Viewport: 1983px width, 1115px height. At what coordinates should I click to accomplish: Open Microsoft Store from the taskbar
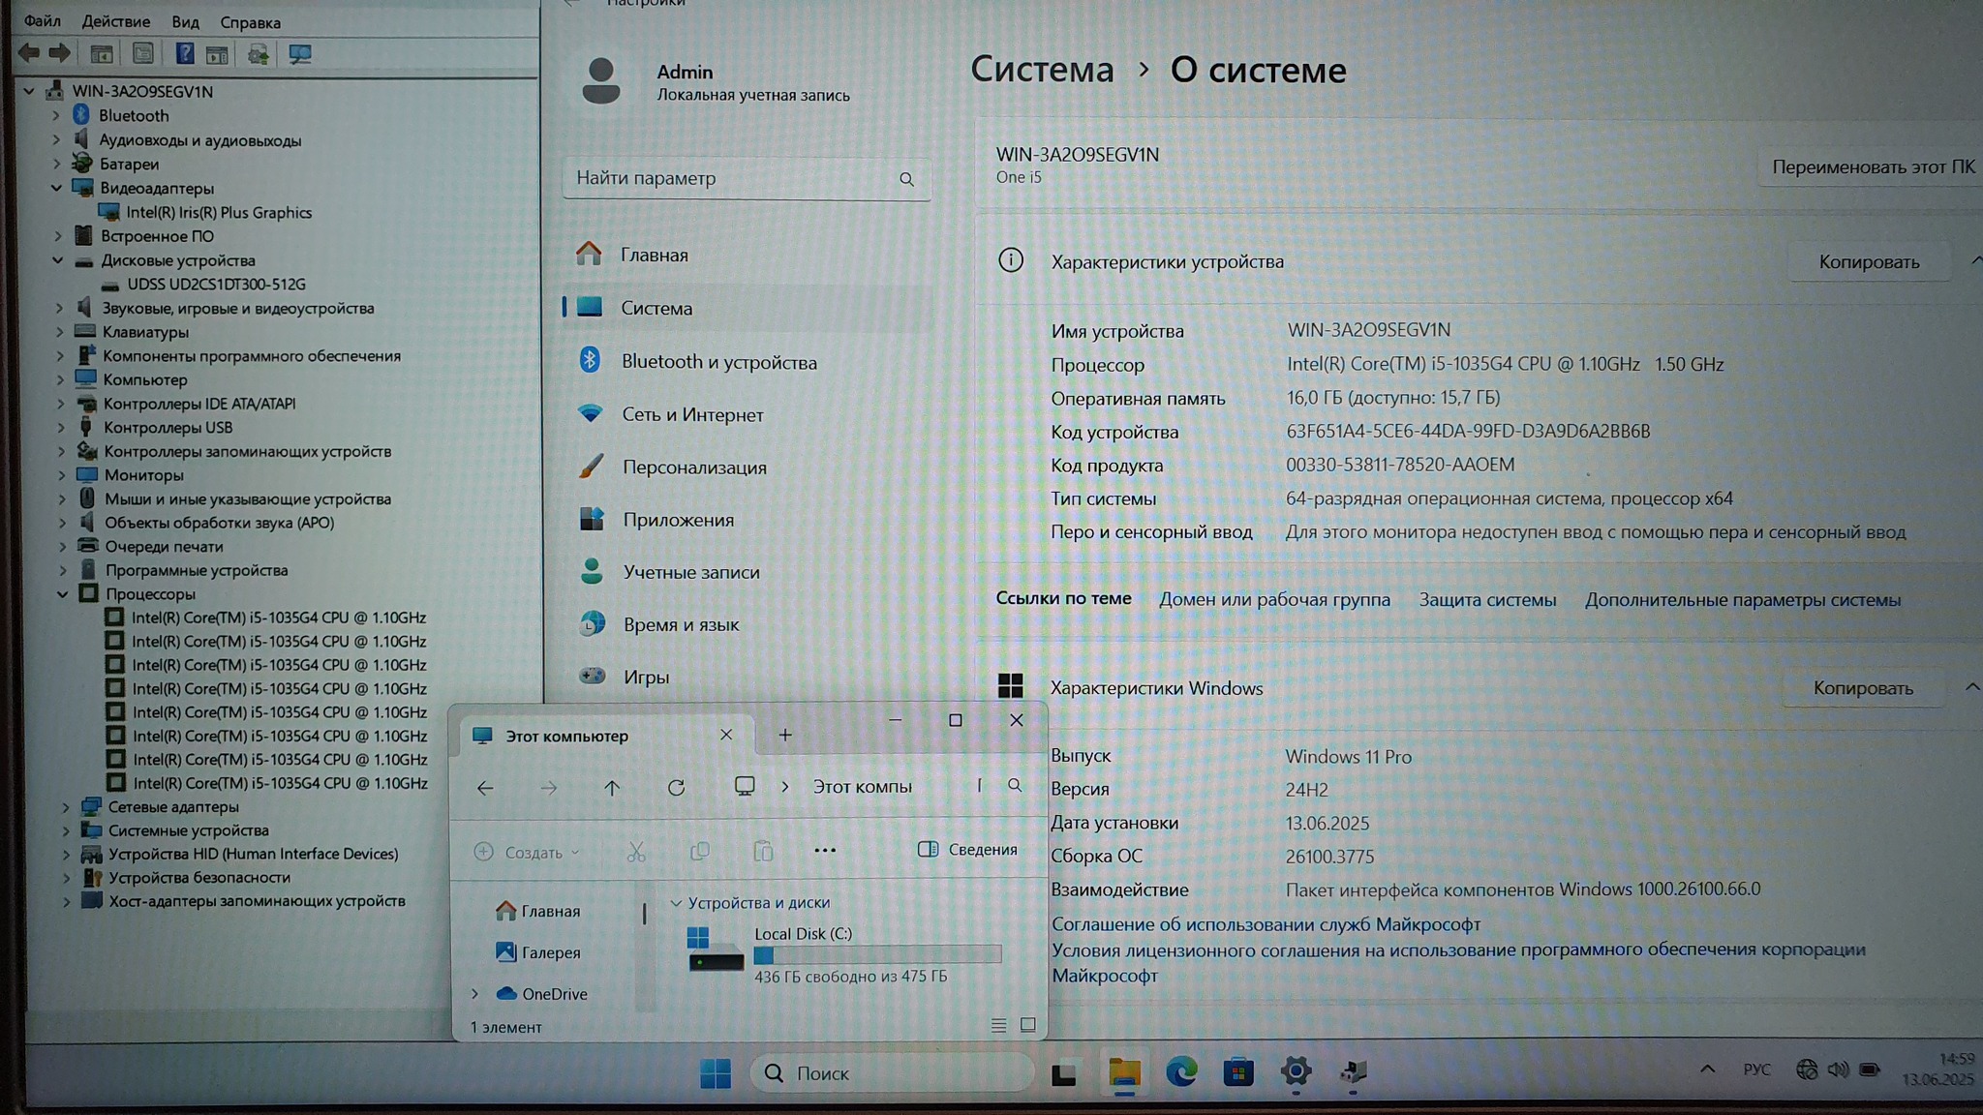point(1238,1071)
